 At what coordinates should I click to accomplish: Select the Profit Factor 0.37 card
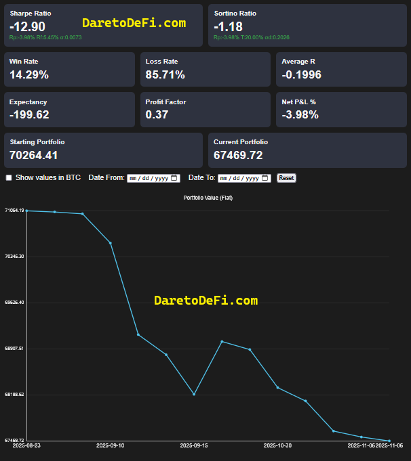pyautogui.click(x=205, y=110)
